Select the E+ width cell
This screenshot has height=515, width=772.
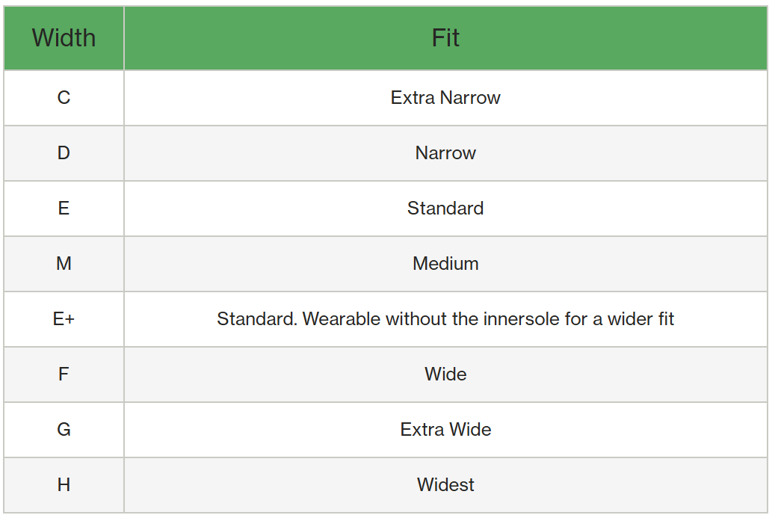[64, 319]
